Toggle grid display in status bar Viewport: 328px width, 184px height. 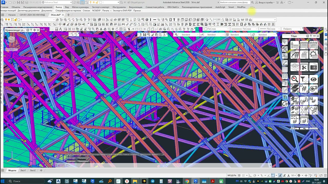(239, 175)
